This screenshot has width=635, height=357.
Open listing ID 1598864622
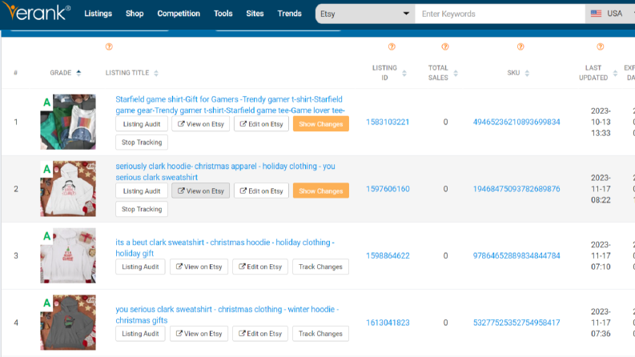coord(388,255)
